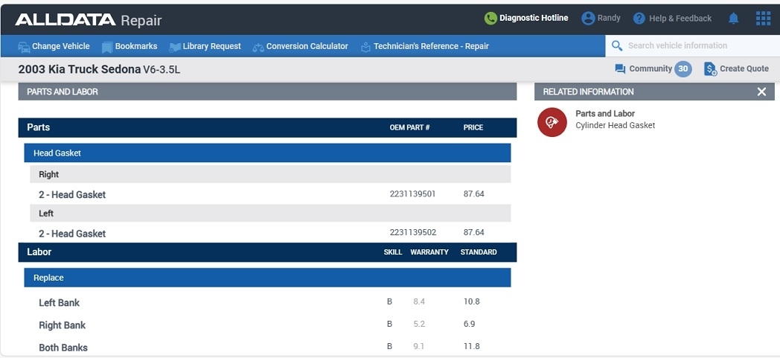Click the Change Vehicle car icon
Viewport: 780px width, 358px height.
(24, 47)
